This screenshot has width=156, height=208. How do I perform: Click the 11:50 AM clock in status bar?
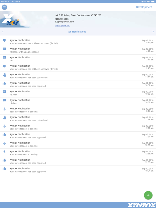click(5, 2)
